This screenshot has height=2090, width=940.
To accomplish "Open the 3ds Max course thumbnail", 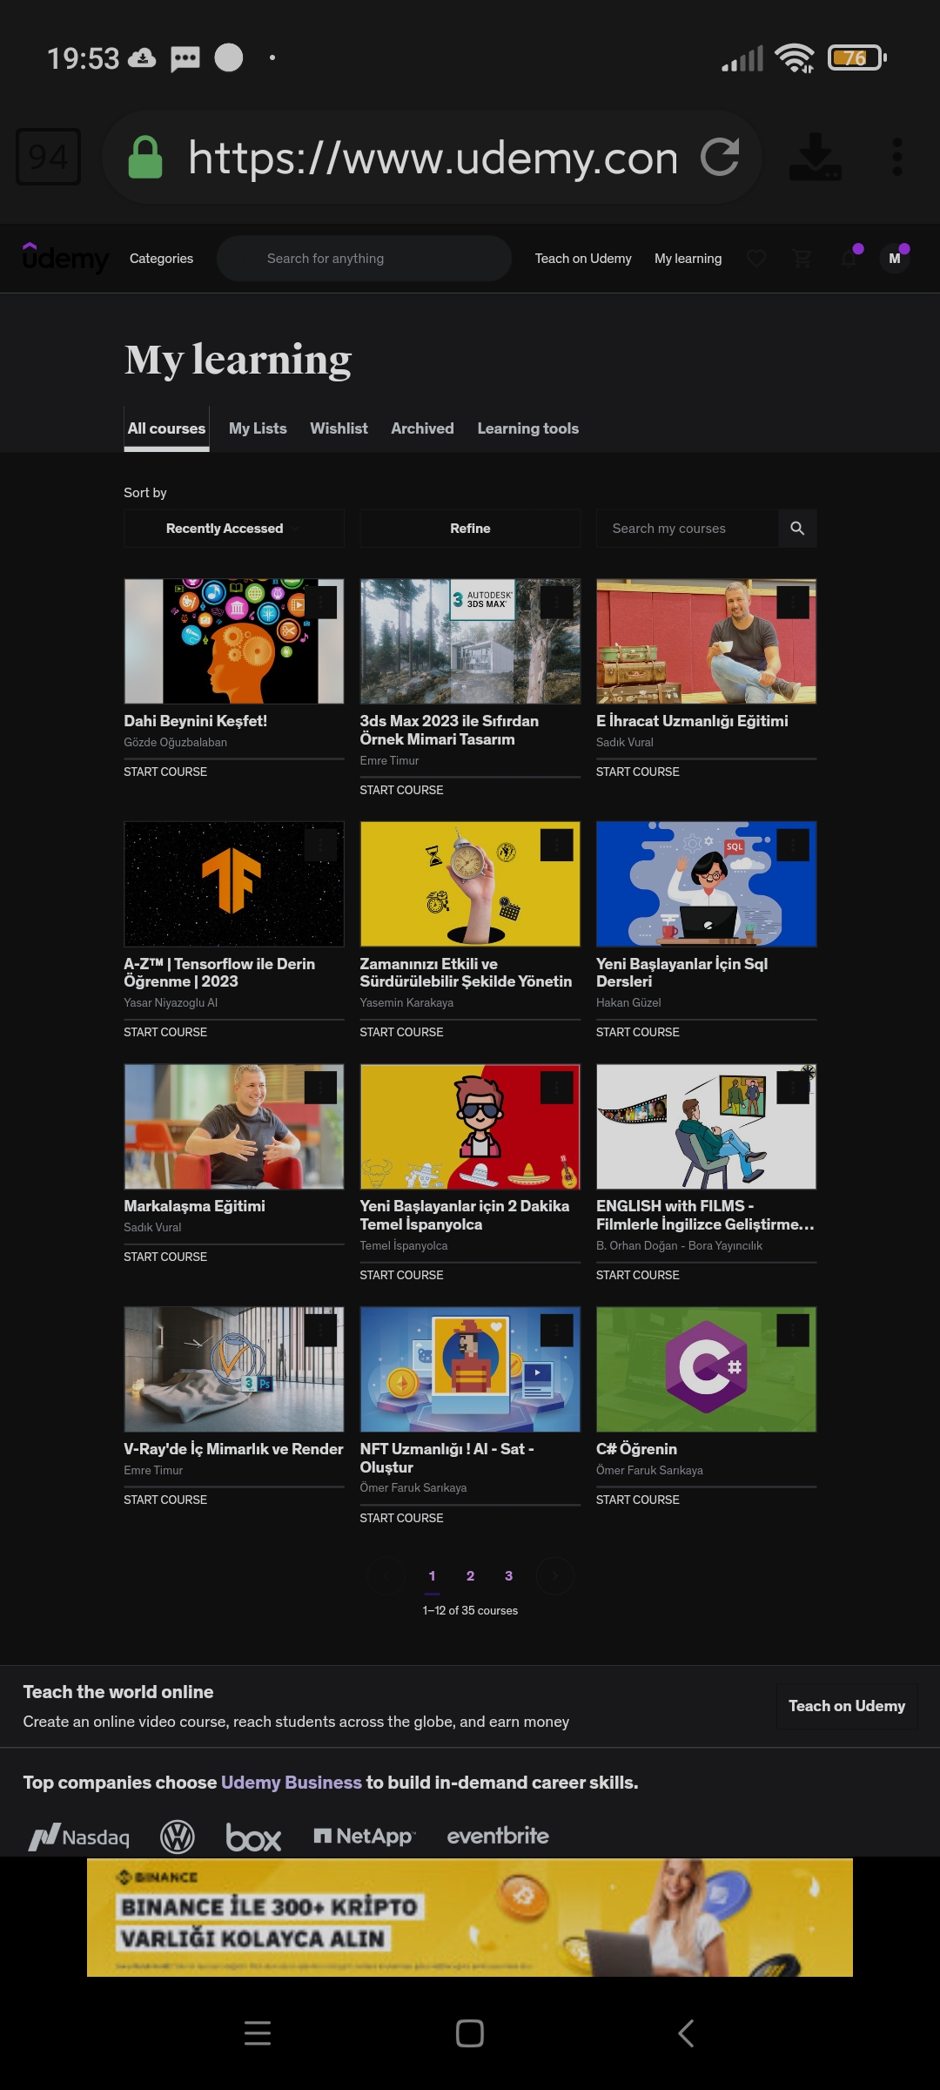I will pos(470,641).
